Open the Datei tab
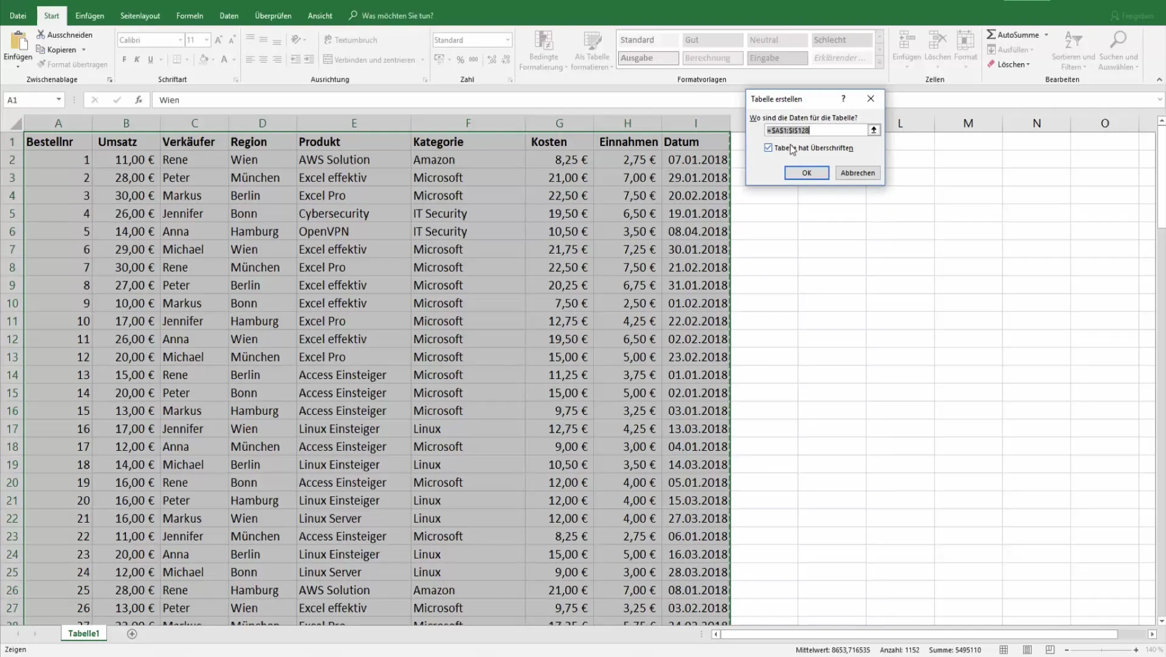1166x657 pixels. (x=18, y=16)
